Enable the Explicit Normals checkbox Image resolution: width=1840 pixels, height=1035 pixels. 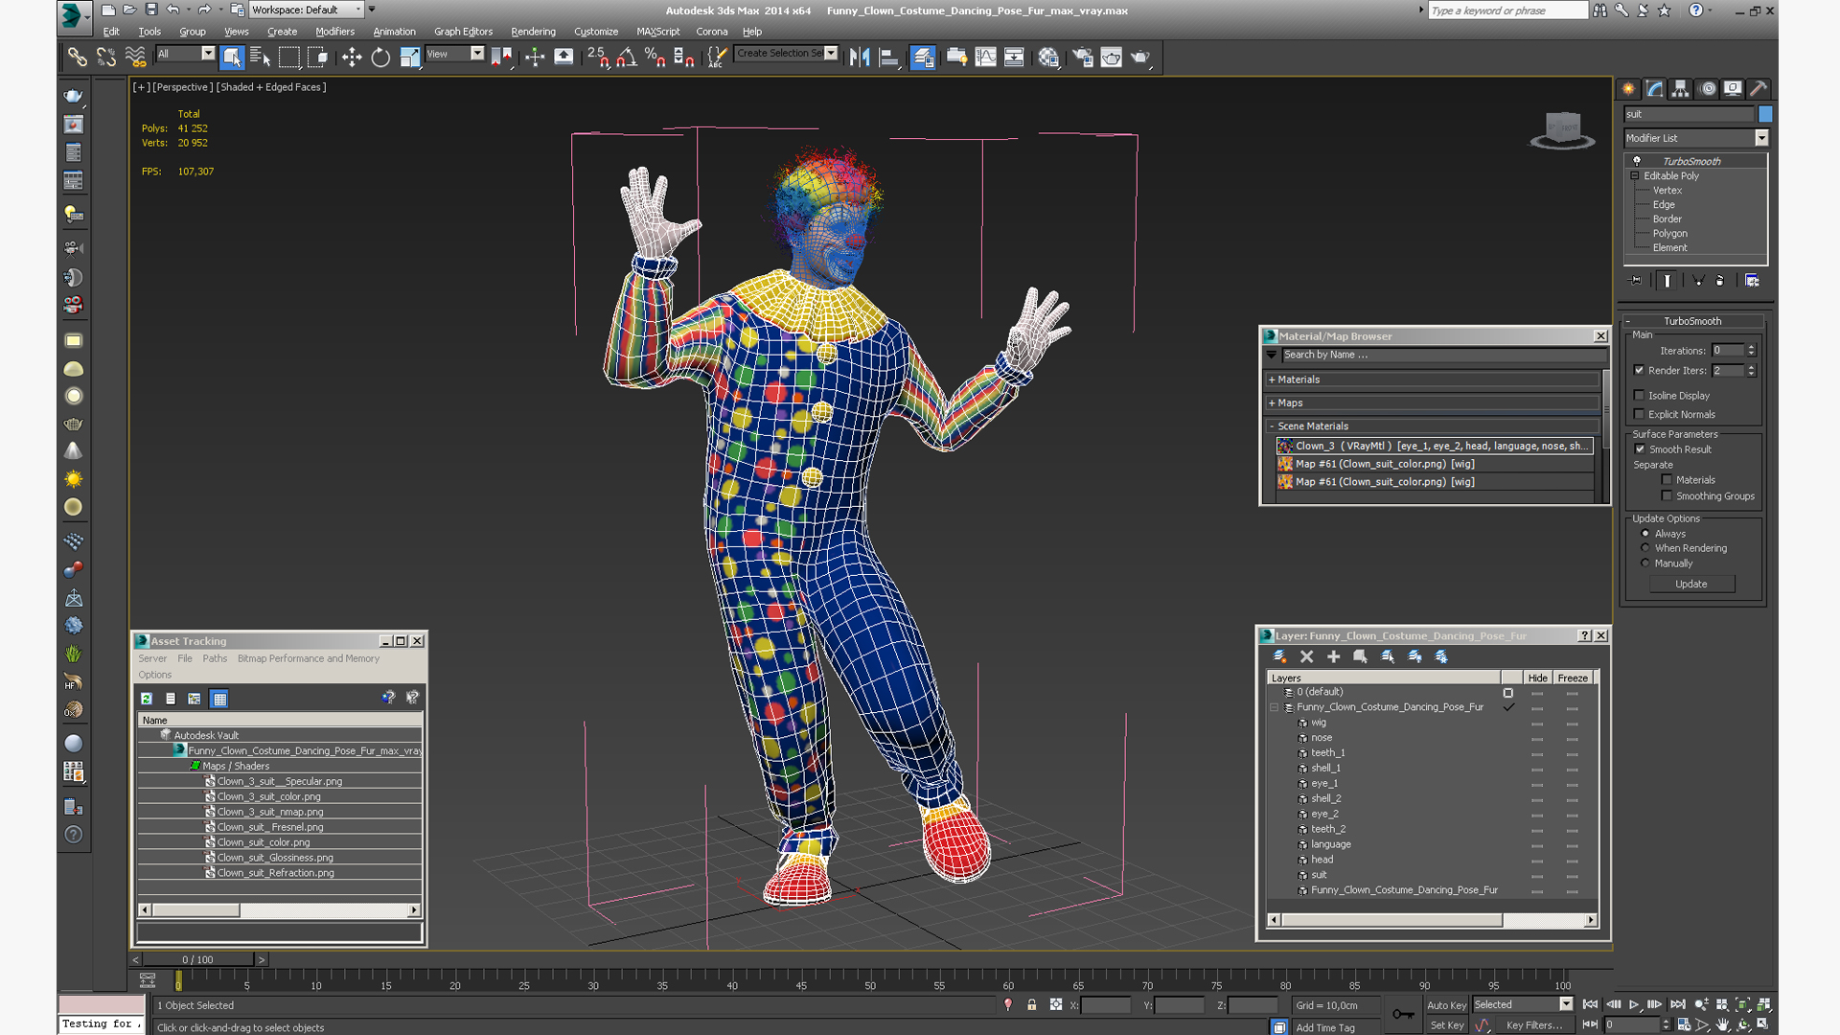(1639, 414)
